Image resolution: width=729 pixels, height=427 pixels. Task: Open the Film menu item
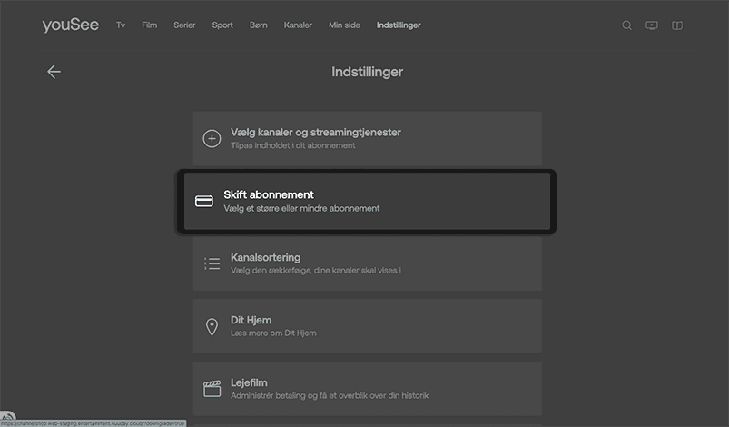pos(149,25)
